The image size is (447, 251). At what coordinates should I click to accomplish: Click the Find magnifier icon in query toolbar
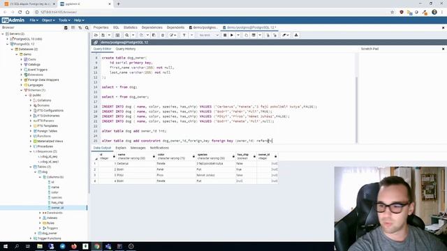[127, 35]
